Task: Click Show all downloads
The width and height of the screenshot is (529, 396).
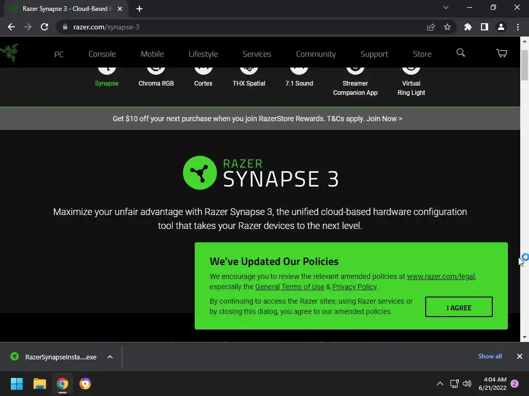Action: click(x=490, y=356)
